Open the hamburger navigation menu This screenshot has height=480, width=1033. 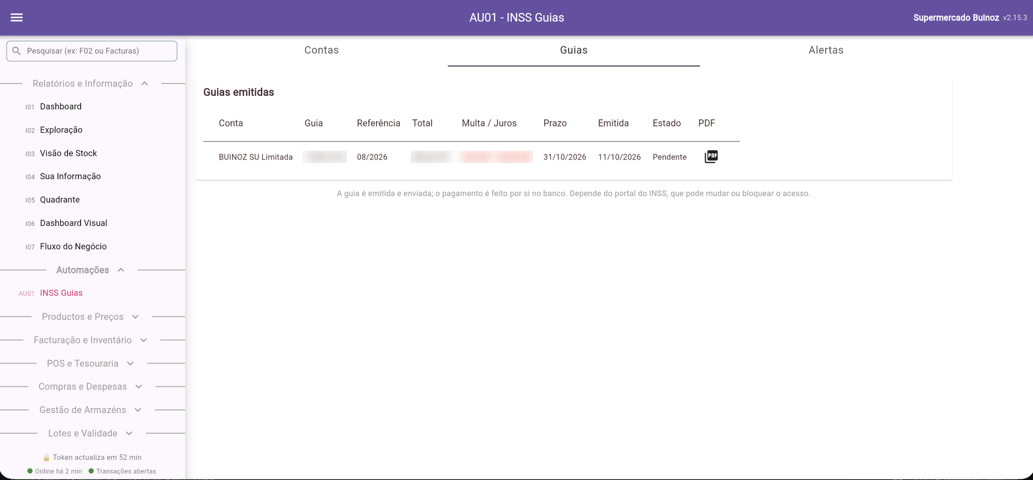(17, 18)
